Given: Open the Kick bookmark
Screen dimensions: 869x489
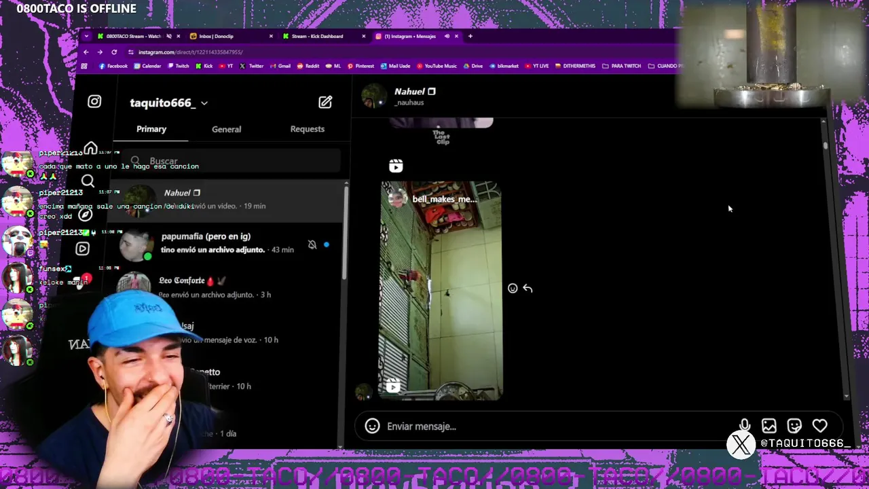Looking at the screenshot, I should (x=204, y=66).
